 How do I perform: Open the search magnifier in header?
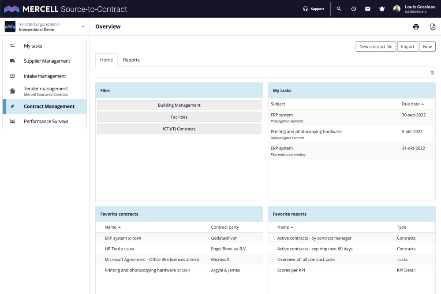pos(339,9)
